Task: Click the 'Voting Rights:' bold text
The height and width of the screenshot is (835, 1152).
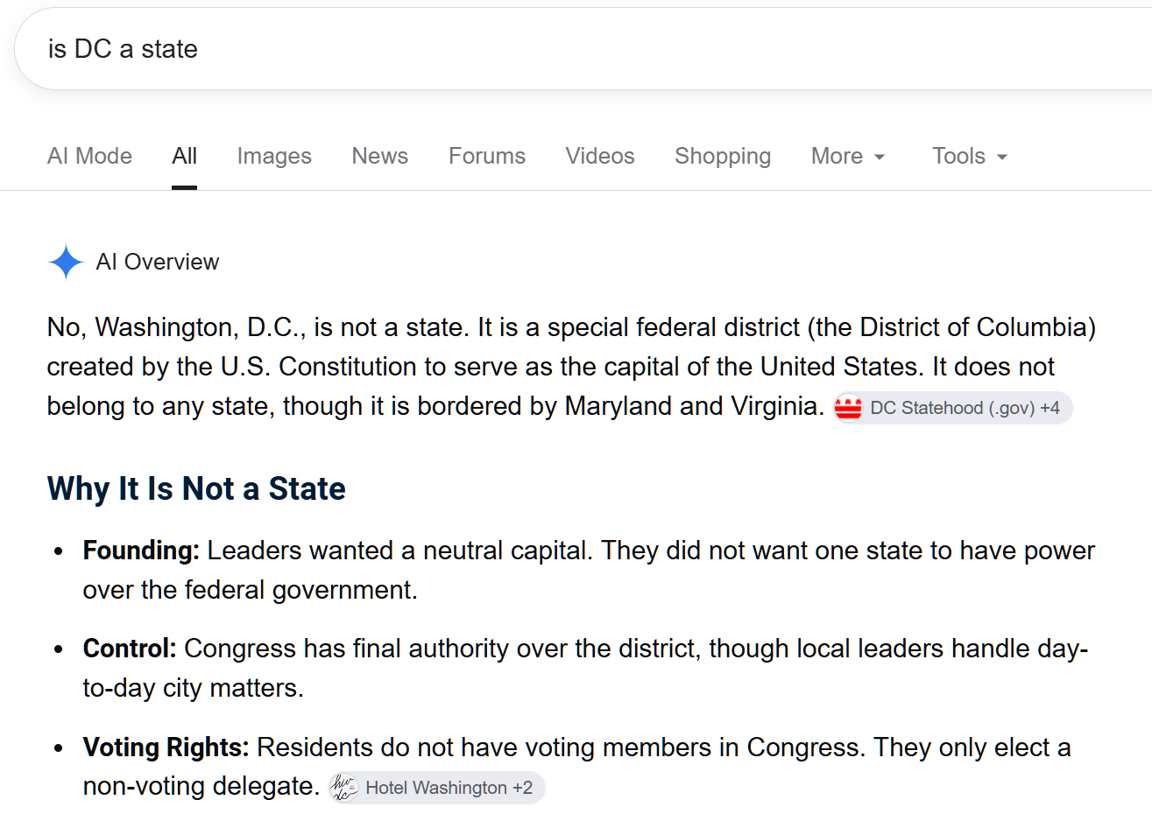Action: coord(166,747)
